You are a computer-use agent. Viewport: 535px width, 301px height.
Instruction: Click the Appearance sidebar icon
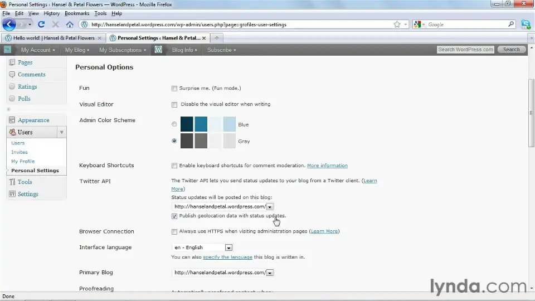12,120
